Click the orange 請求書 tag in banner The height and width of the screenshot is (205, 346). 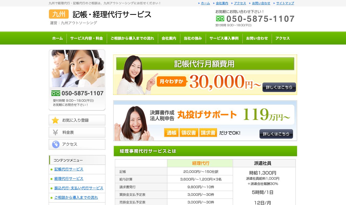click(x=208, y=133)
